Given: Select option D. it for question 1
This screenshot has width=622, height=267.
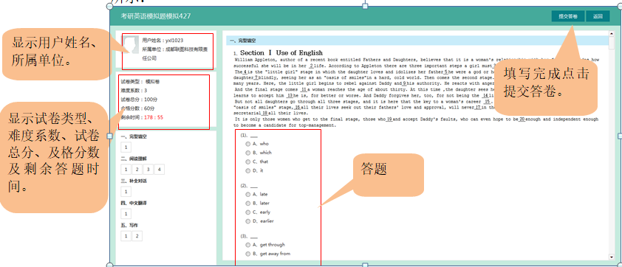Looking at the screenshot, I should click(248, 170).
